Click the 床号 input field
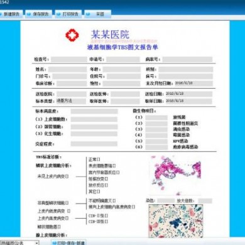This screenshot has height=245, width=245. coord(186,76)
